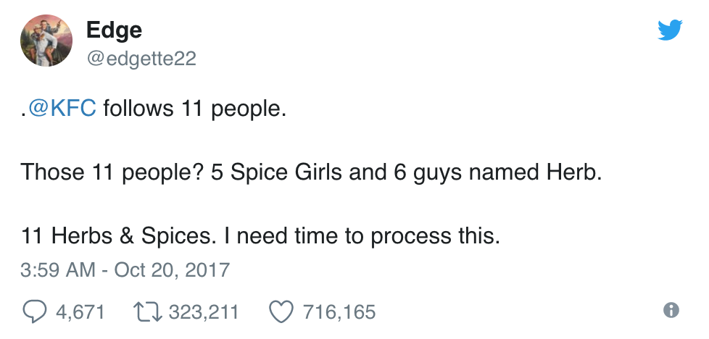Click the 4,671 replies count
The width and height of the screenshot is (709, 339).
80,312
